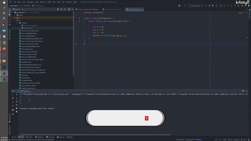Collapse the JavaProject root node
The height and width of the screenshot is (141, 251).
click(13, 12)
